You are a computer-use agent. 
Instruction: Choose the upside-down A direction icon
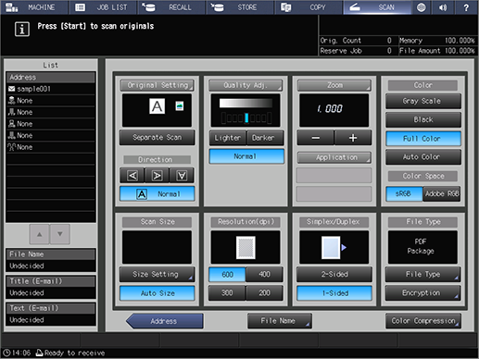click(182, 176)
